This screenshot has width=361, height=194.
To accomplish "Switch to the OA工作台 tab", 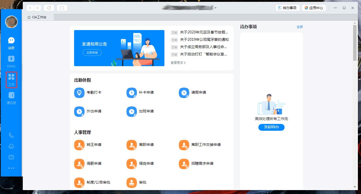I will pos(38,17).
